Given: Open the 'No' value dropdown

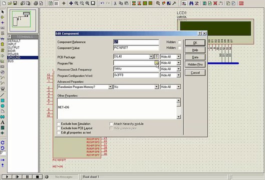Looking at the screenshot, I should coord(156,86).
